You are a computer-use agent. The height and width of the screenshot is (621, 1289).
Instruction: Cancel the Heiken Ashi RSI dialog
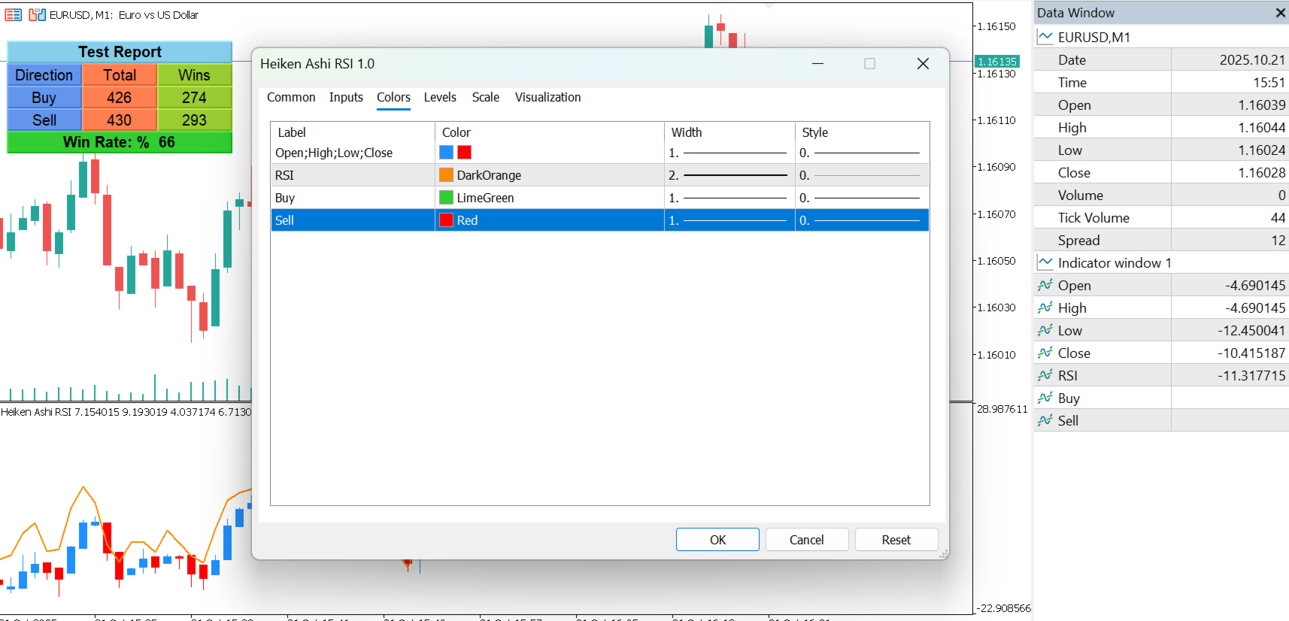coord(807,540)
